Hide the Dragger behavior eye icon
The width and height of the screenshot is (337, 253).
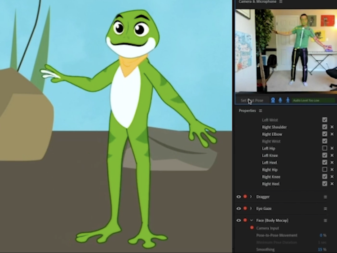pos(239,197)
